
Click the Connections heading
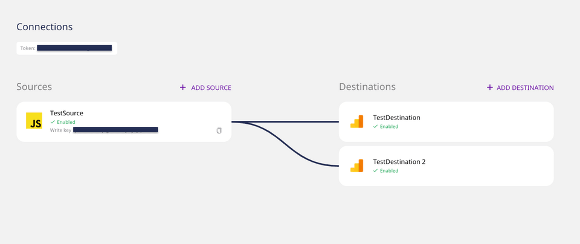click(x=44, y=27)
